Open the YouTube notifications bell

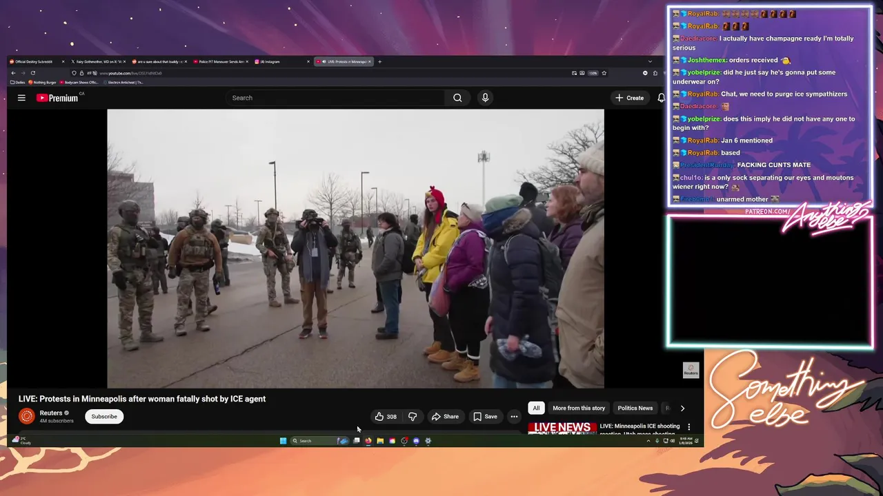[661, 98]
